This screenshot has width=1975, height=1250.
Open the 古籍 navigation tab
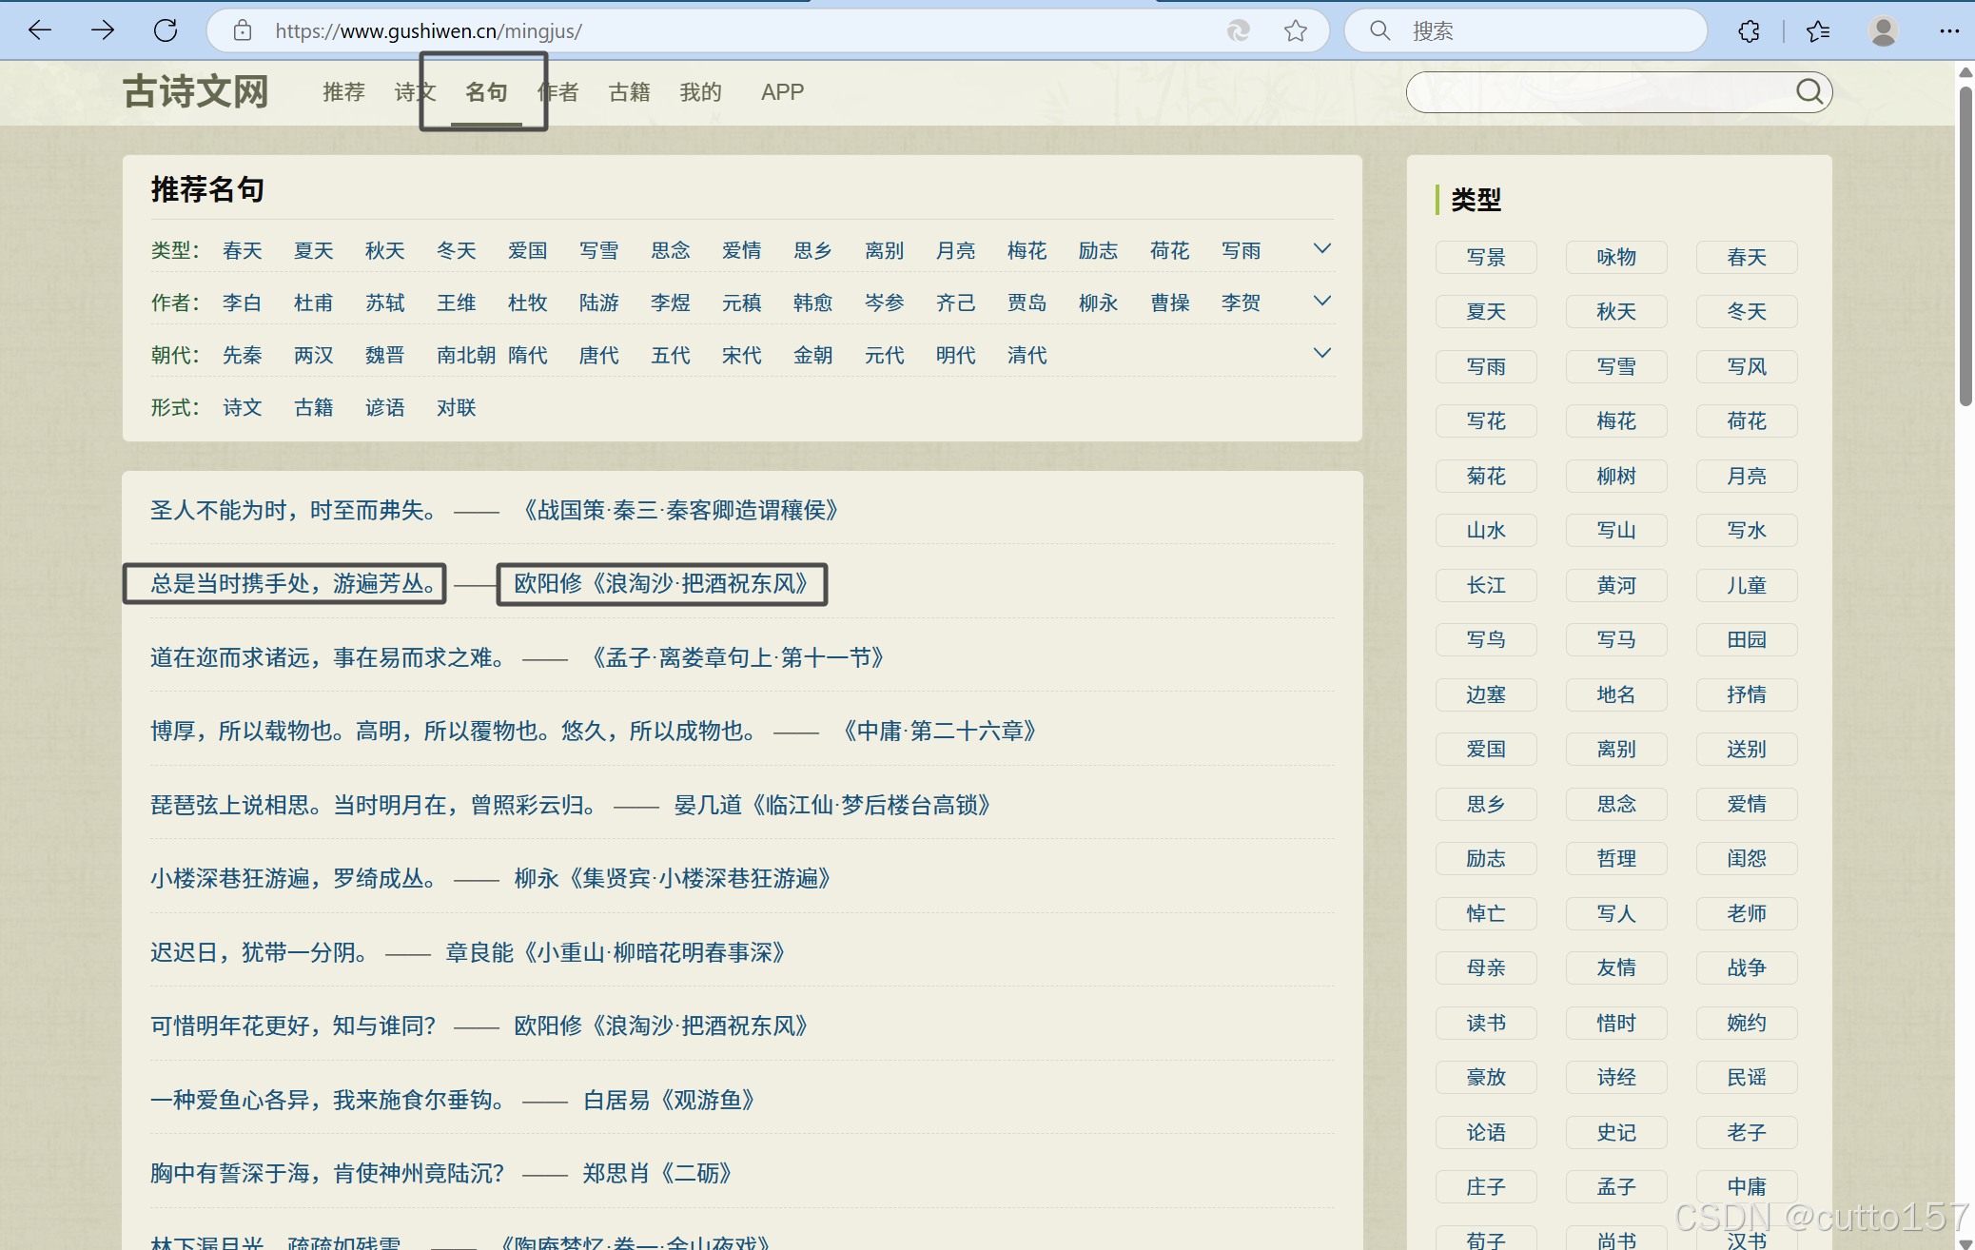pyautogui.click(x=629, y=92)
